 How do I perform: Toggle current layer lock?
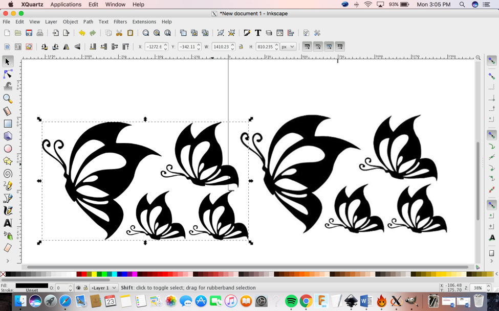point(85,288)
